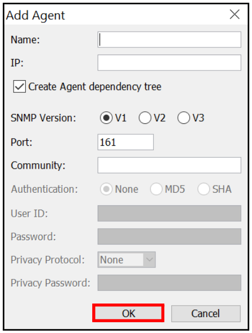Click the Password field

[169, 236]
